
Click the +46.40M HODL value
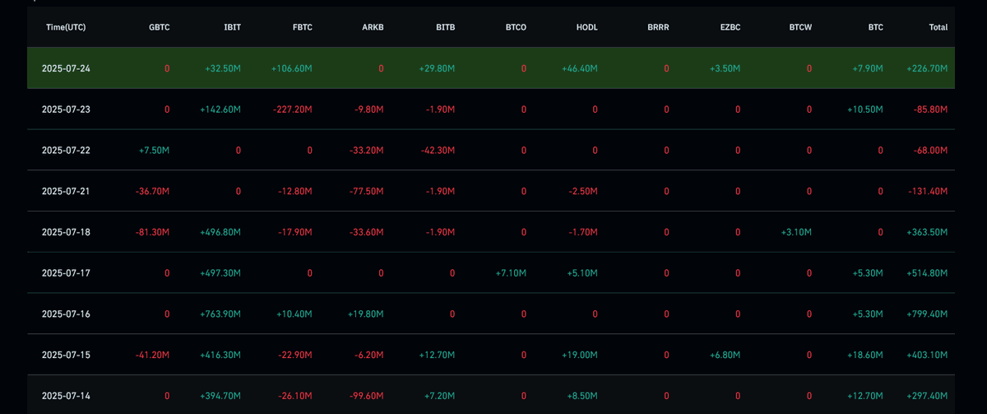[579, 68]
